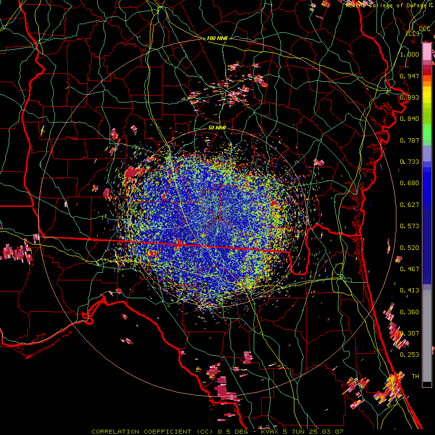
Task: Select the 0.413 legend value
Action: 409,290
